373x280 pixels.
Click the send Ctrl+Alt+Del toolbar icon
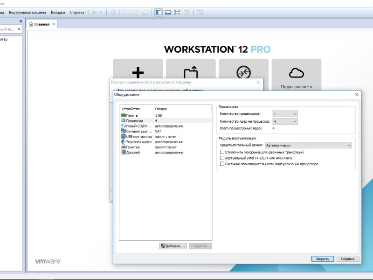point(113,13)
